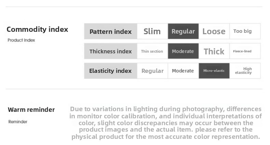Pick the High elasticity option
The height and width of the screenshot is (145, 270).
(243, 71)
